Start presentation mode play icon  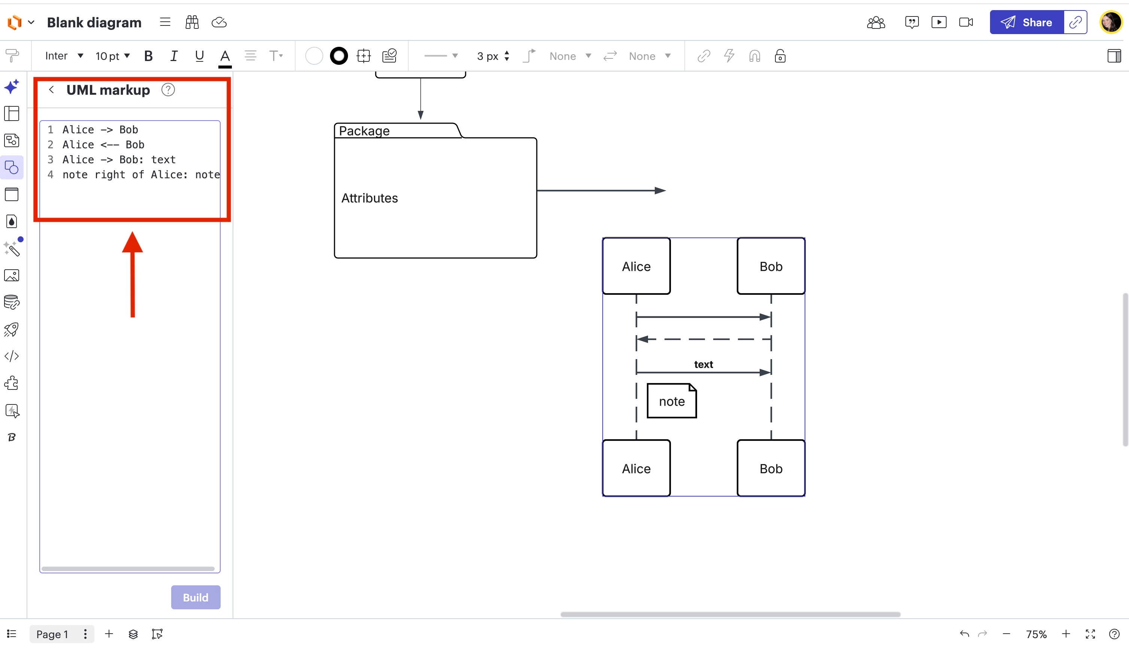tap(939, 22)
